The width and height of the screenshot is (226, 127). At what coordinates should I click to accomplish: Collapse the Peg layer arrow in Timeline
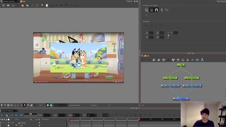click(16, 126)
